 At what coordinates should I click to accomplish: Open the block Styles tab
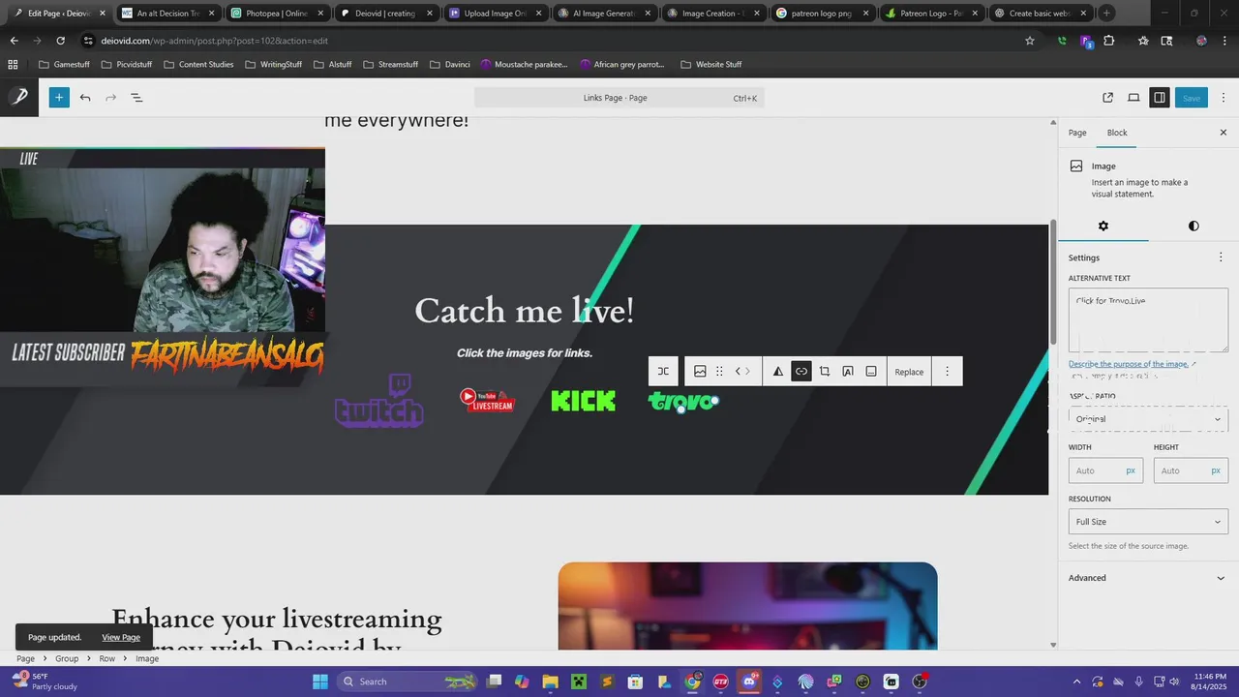[x=1194, y=226]
